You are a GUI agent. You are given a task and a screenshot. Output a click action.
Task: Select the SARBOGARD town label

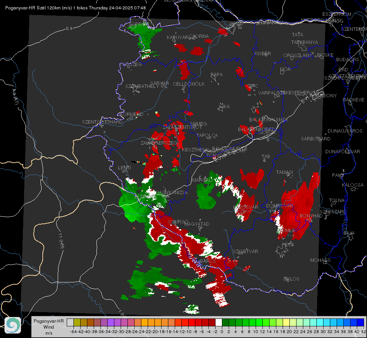point(316,139)
